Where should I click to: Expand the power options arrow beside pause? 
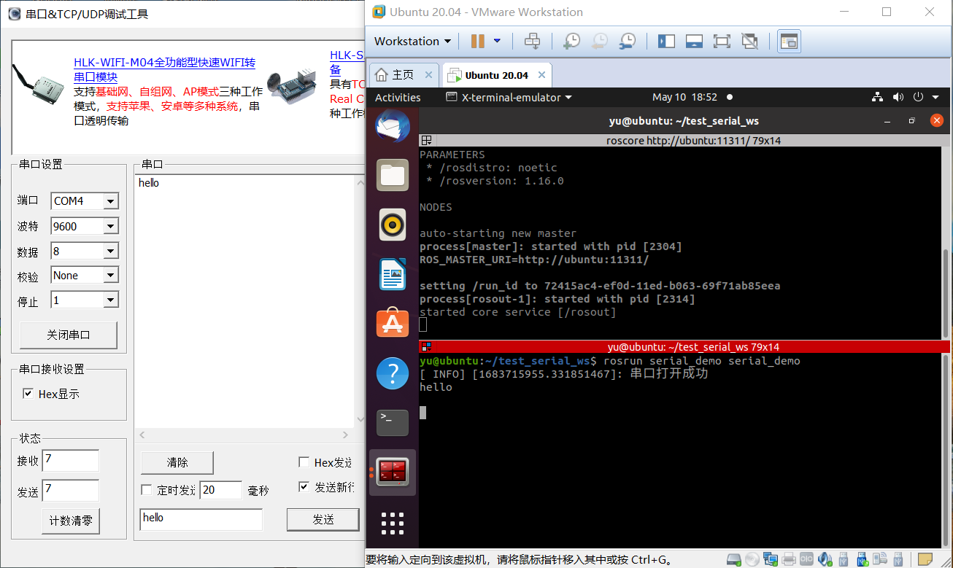[x=498, y=41]
